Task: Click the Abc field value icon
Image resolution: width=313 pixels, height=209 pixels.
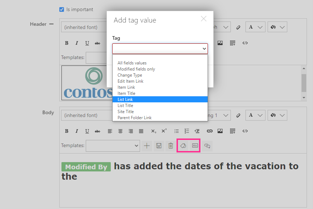Action: tap(195, 146)
